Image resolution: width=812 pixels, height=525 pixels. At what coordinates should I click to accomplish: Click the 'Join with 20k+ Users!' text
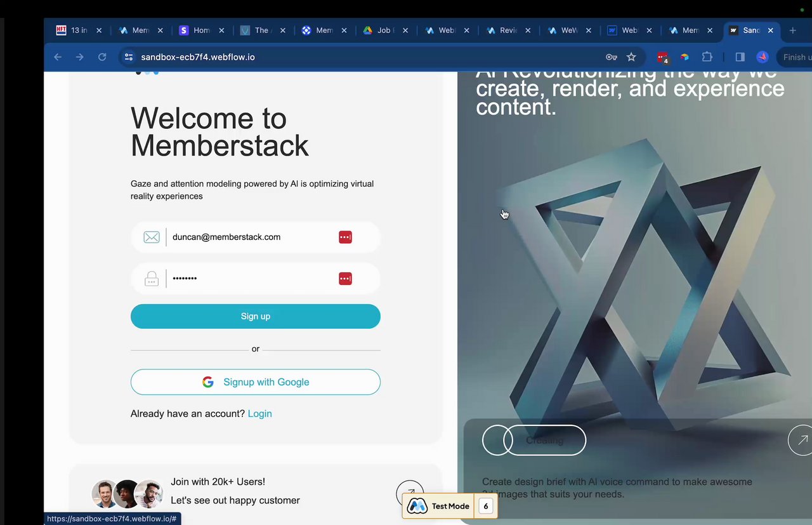click(218, 482)
